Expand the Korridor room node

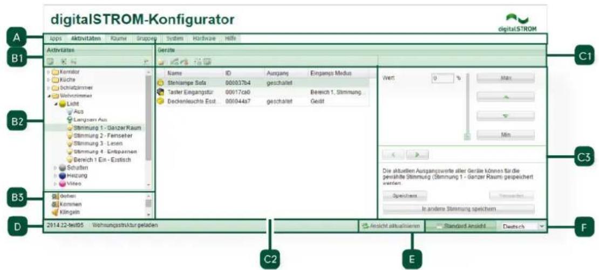(49, 72)
